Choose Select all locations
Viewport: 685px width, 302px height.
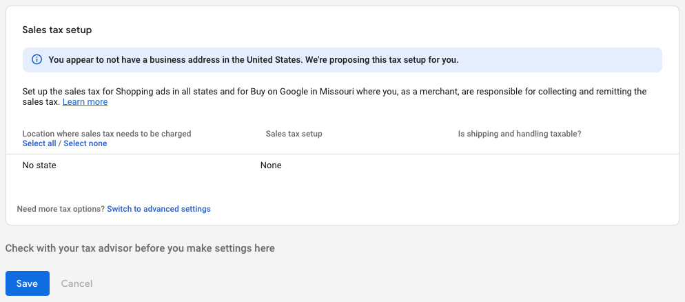[39, 143]
